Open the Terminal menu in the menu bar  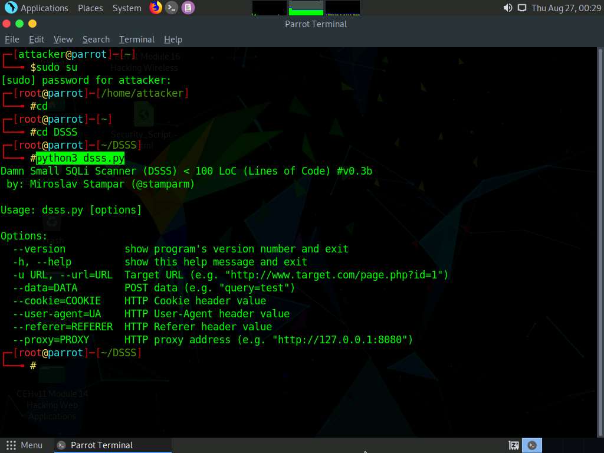(x=136, y=39)
